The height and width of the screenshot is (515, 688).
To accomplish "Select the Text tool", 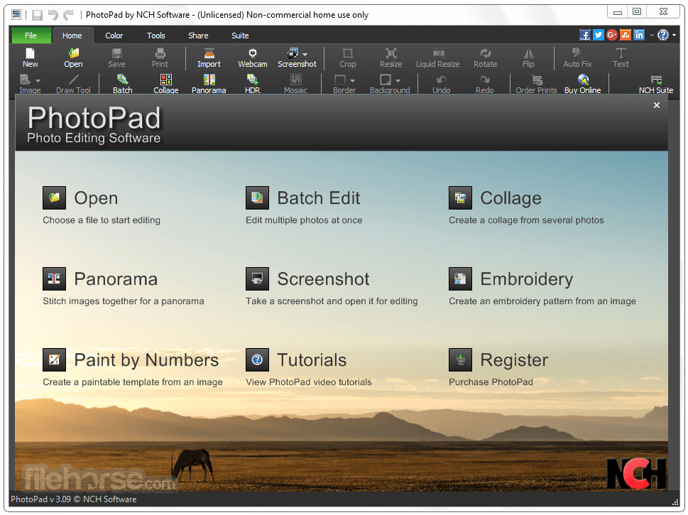I will click(x=621, y=58).
